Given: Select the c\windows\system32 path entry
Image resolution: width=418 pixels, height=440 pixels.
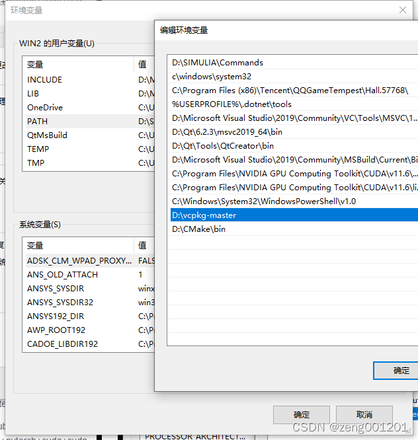Looking at the screenshot, I should pyautogui.click(x=293, y=77).
